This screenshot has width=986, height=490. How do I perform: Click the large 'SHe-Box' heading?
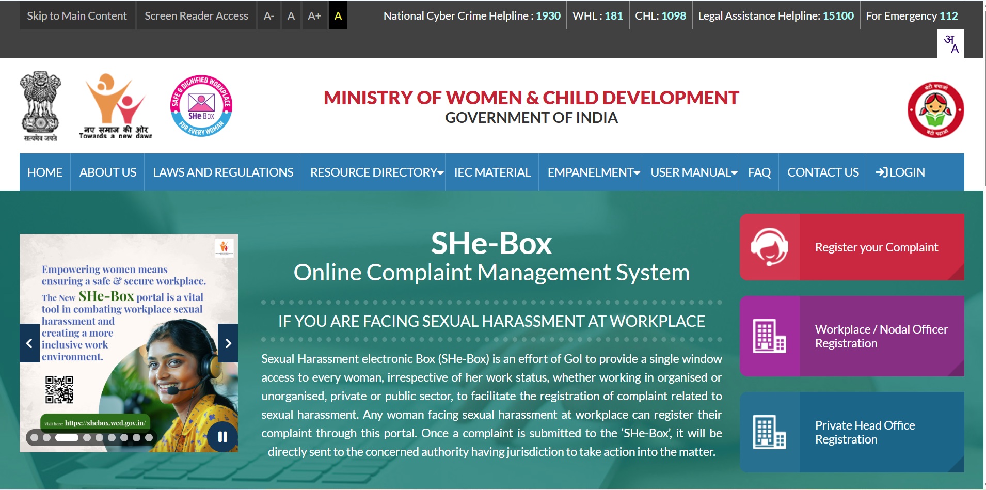(x=491, y=243)
